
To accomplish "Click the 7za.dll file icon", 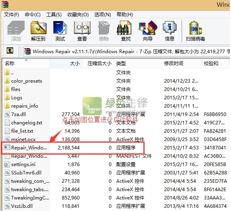I will pos(7,114).
